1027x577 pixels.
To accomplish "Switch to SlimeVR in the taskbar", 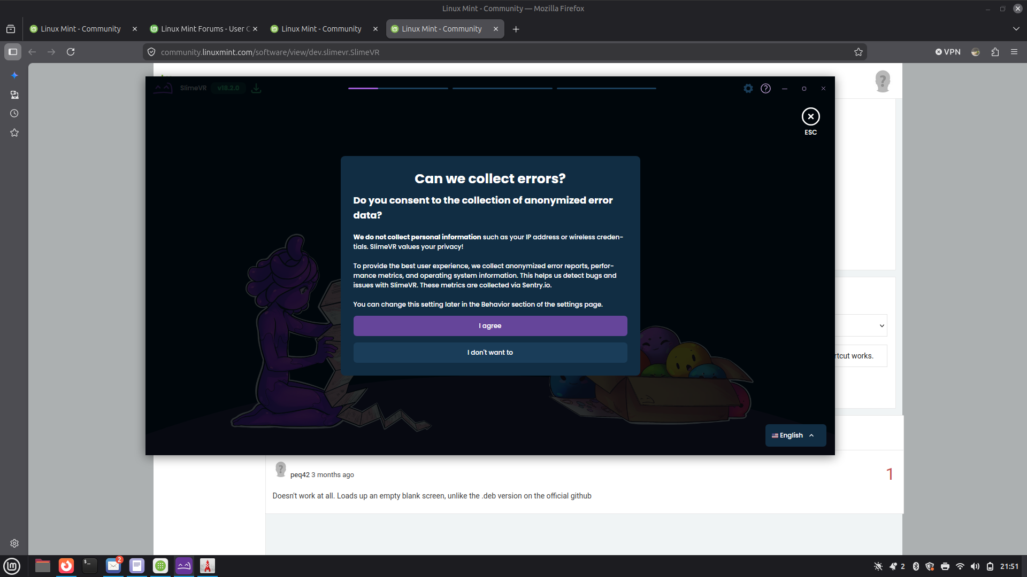I will pyautogui.click(x=184, y=566).
